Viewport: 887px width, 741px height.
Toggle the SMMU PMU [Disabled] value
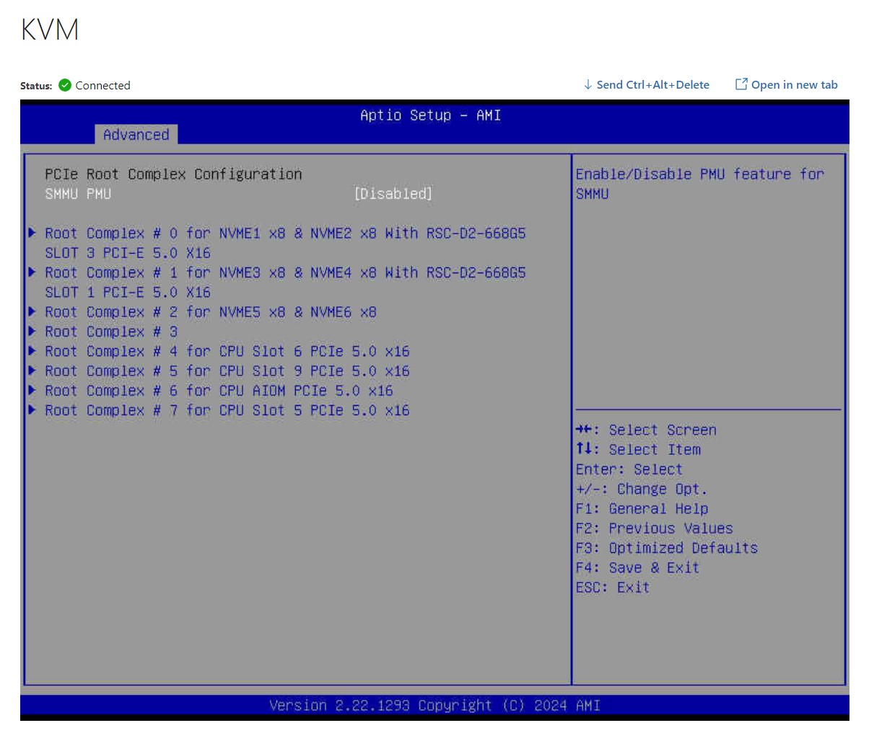click(x=393, y=194)
